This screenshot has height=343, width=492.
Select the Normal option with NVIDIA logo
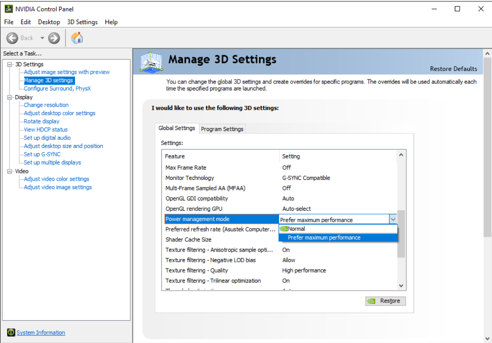coord(296,229)
